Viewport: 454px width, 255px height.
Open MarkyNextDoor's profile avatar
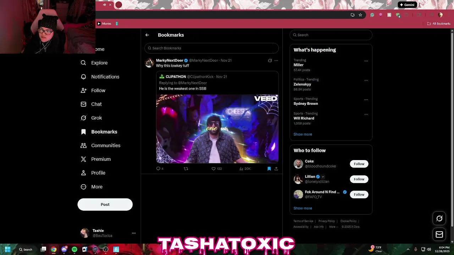149,63
